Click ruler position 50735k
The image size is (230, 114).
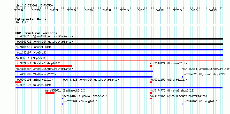[x=213, y=10]
